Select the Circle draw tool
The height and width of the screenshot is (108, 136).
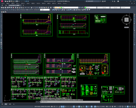coord(1,25)
